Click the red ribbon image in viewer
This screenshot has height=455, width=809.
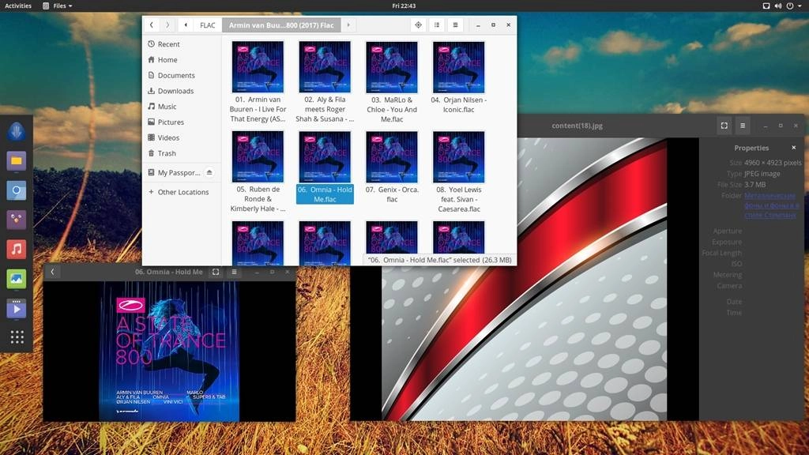pyautogui.click(x=525, y=279)
